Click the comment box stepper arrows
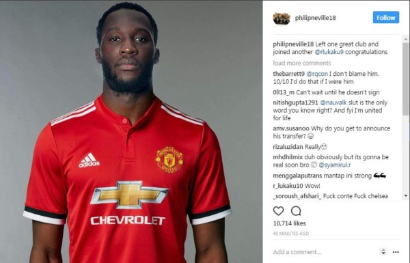410x263 pixels. coord(383,252)
